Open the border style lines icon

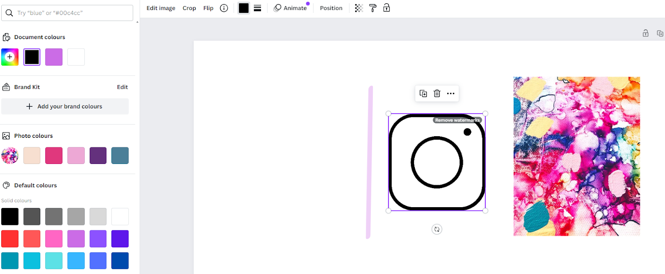(258, 8)
